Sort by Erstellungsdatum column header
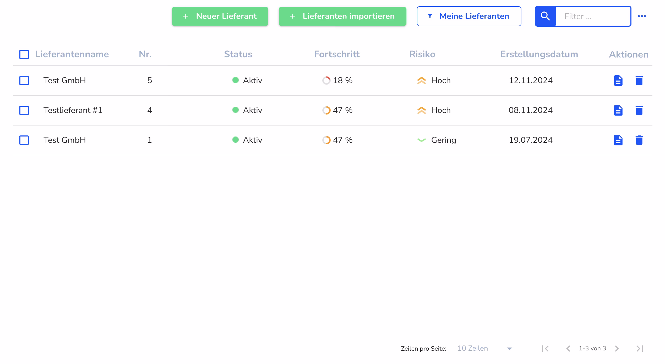The height and width of the screenshot is (364, 665). [x=539, y=54]
